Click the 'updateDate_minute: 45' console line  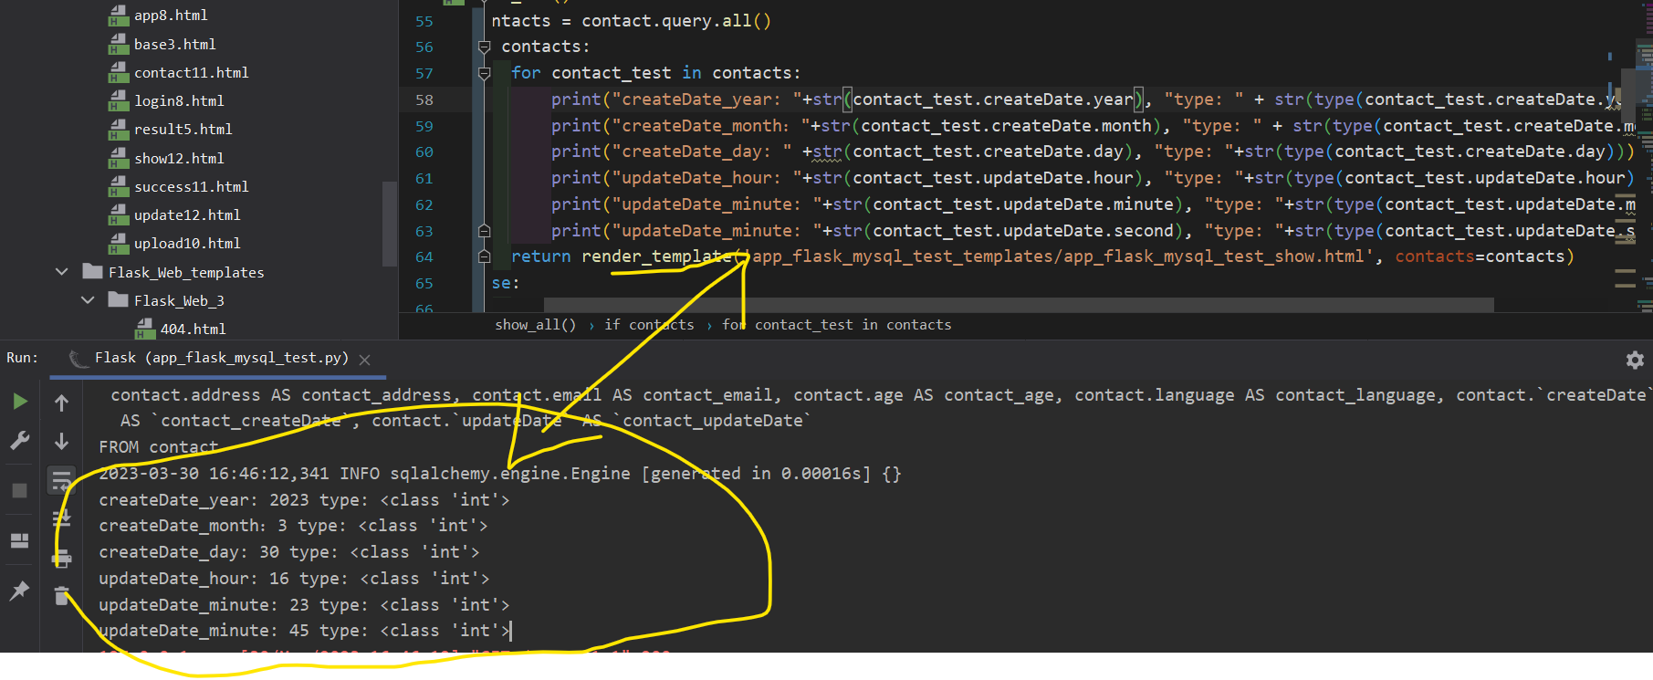(x=304, y=631)
